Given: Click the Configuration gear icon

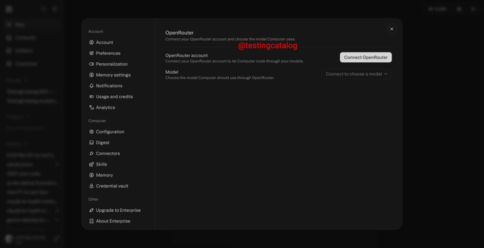Looking at the screenshot, I should [91, 132].
